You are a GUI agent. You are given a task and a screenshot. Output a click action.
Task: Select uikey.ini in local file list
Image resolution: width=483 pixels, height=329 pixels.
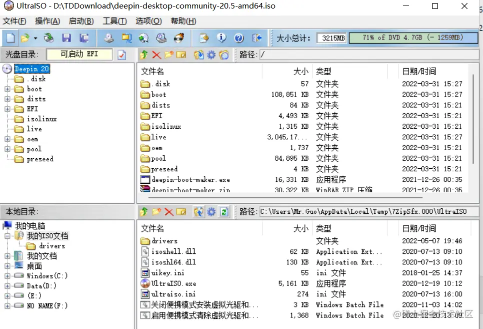click(167, 273)
